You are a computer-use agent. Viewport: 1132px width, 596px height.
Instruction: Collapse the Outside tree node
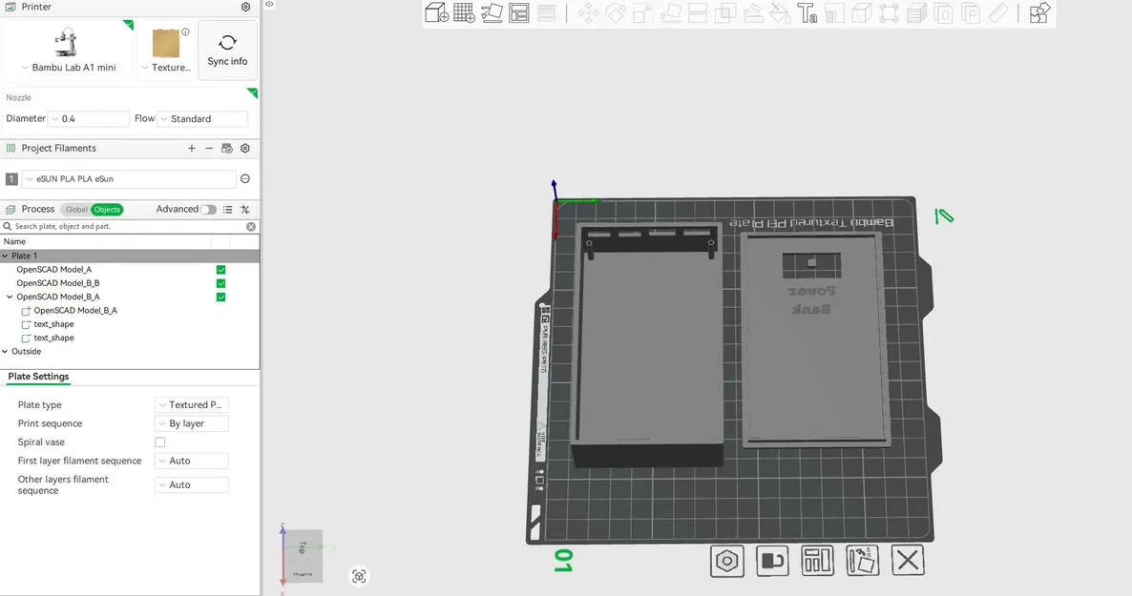coord(5,352)
